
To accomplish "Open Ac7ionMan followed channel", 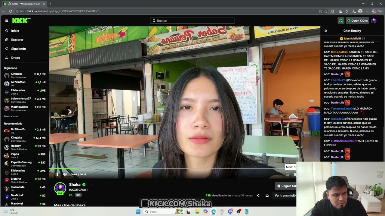I will [25, 83].
